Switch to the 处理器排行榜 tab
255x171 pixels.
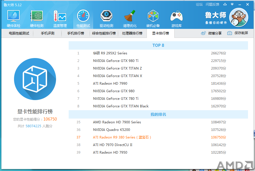click(x=132, y=33)
